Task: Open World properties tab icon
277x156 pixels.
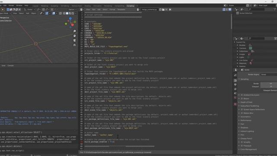Action: click(235, 97)
